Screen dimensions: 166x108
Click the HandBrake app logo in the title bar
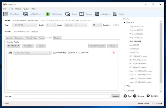pos(4,4)
